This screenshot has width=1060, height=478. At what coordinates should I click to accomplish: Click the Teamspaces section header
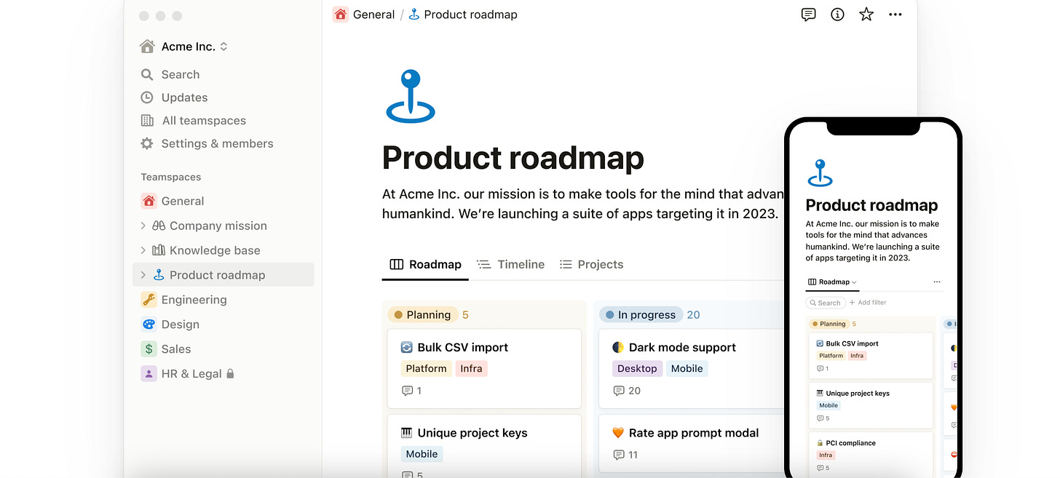click(171, 177)
